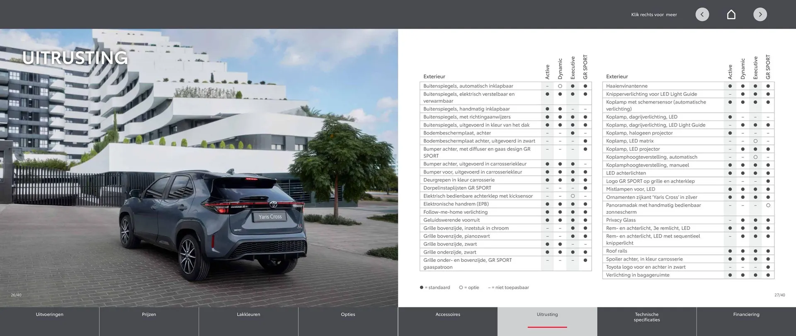Click the 'Klik rechts voor meer' text
This screenshot has width=796, height=336.
654,15
